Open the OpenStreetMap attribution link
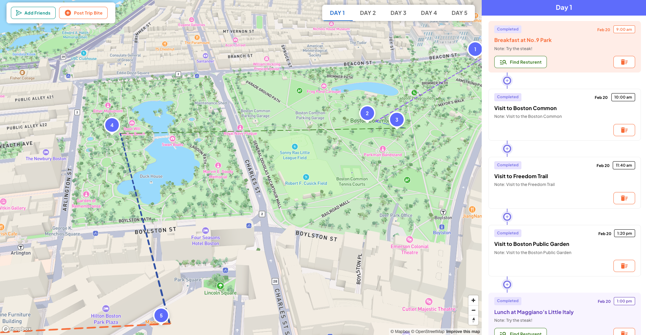Screen dimensions: 646x335 point(428,332)
